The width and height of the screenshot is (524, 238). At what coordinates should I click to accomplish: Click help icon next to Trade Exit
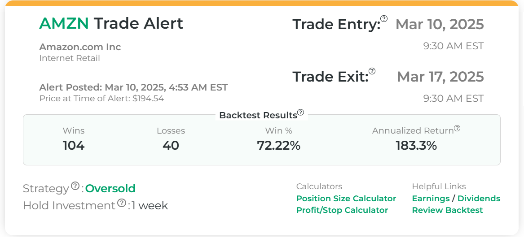coord(372,71)
